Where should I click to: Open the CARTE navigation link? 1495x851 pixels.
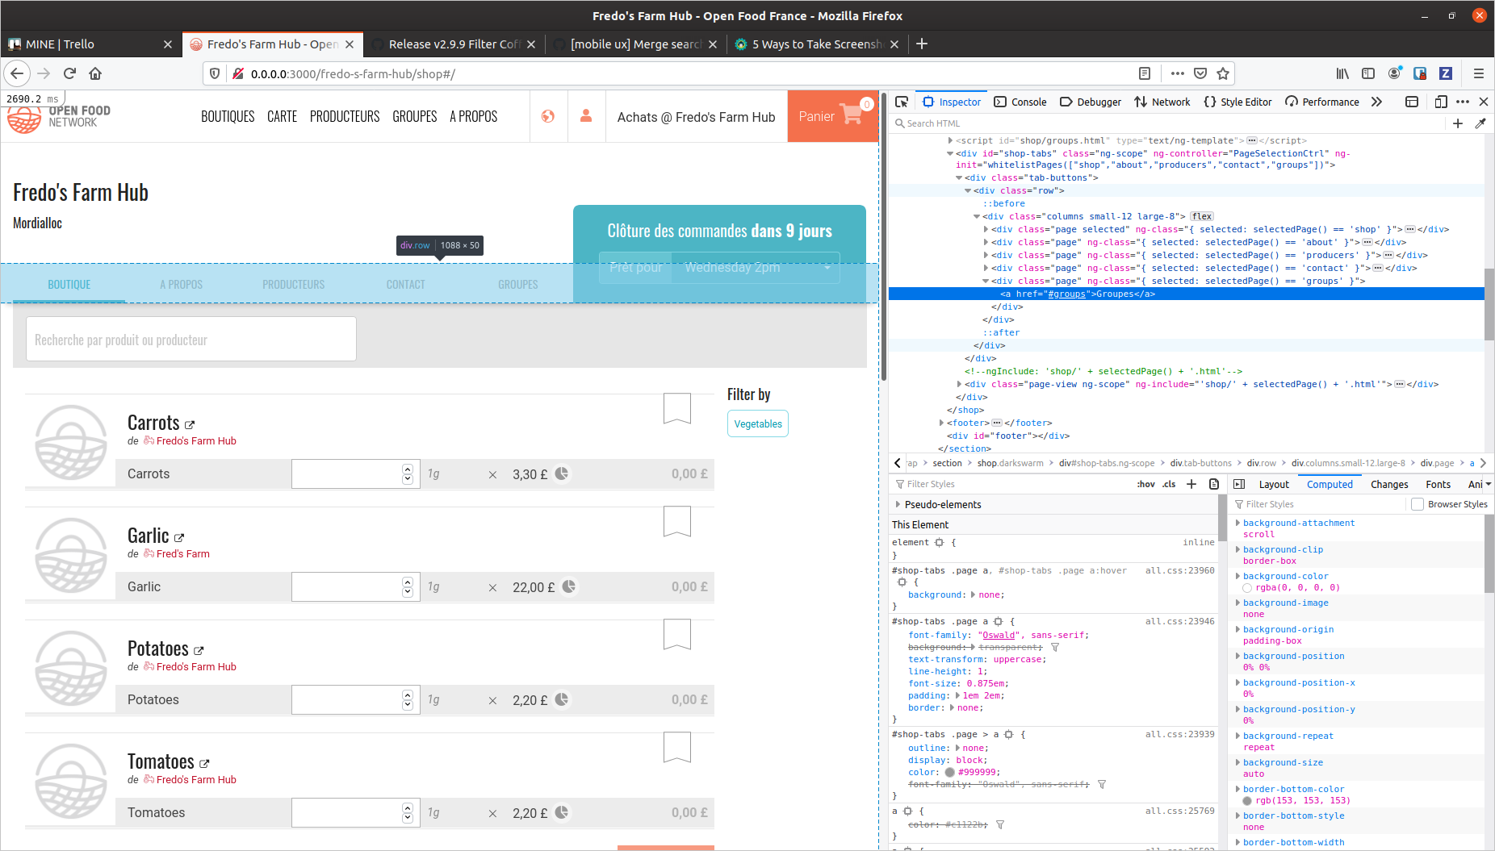tap(283, 116)
